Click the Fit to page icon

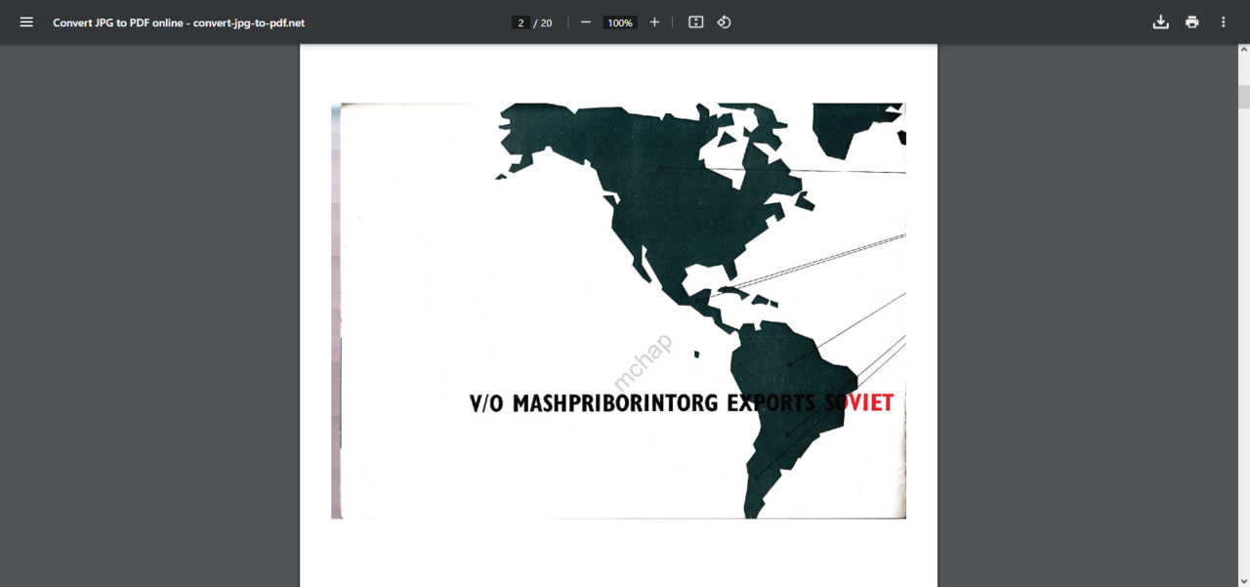point(695,22)
